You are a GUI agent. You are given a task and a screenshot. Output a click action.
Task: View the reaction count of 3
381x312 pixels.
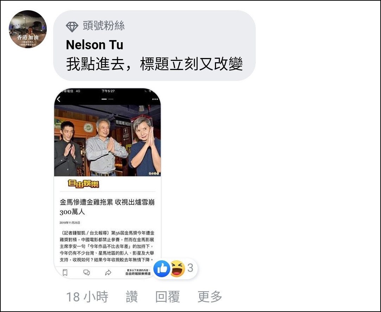(190, 268)
